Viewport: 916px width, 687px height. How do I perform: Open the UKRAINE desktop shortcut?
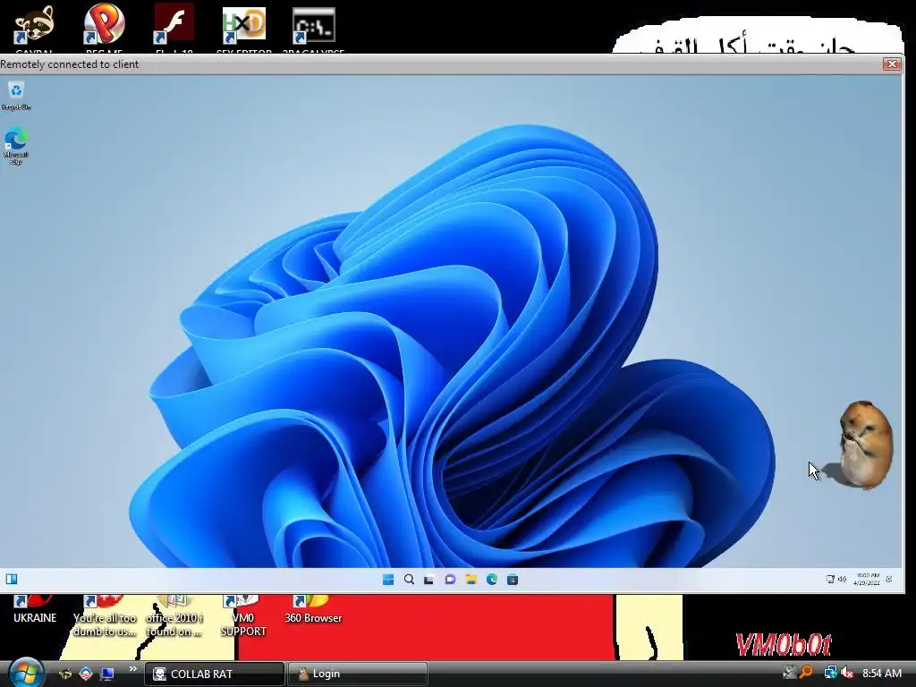coord(35,610)
